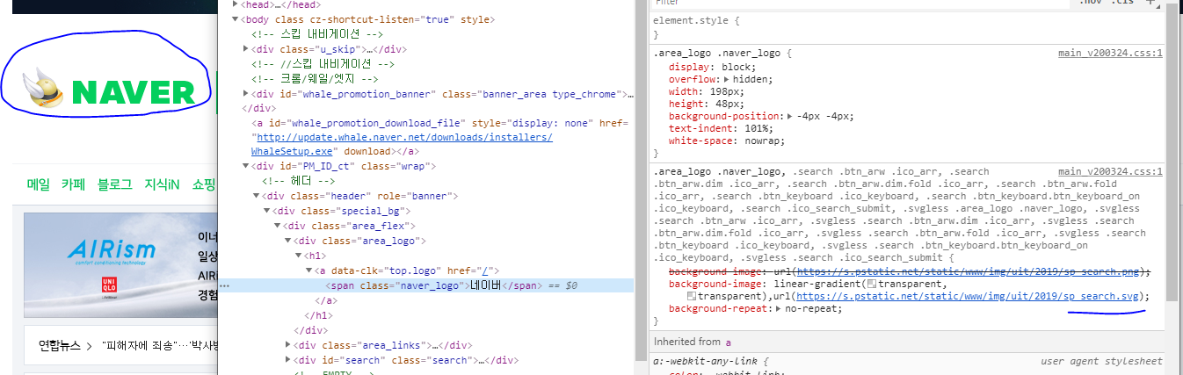Collapse the div class area_logo node
This screenshot has height=375, width=1183.
point(288,241)
